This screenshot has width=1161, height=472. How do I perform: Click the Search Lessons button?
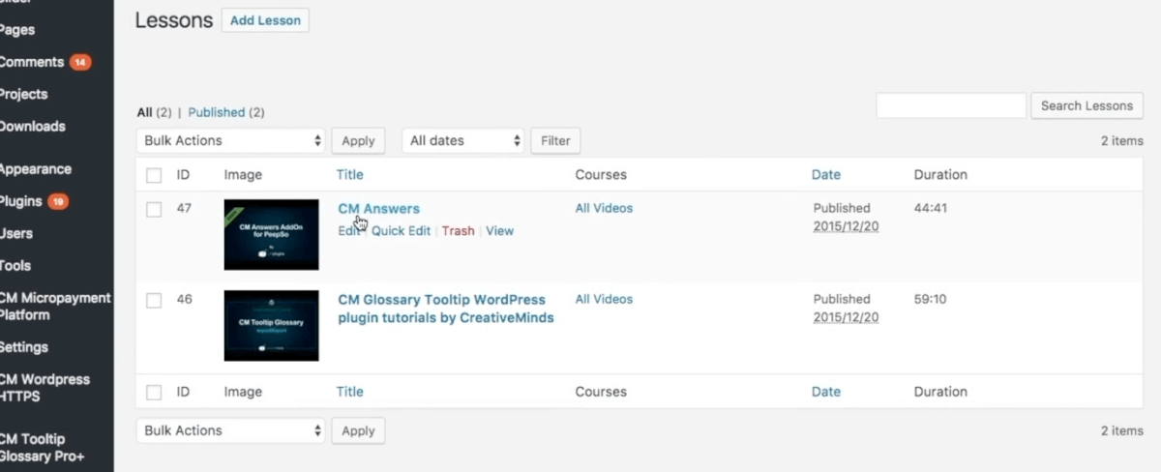(1087, 105)
